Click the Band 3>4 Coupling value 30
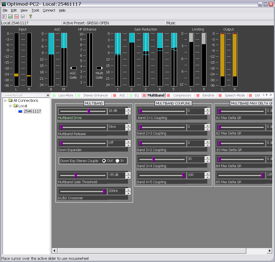 pyautogui.click(x=196, y=160)
